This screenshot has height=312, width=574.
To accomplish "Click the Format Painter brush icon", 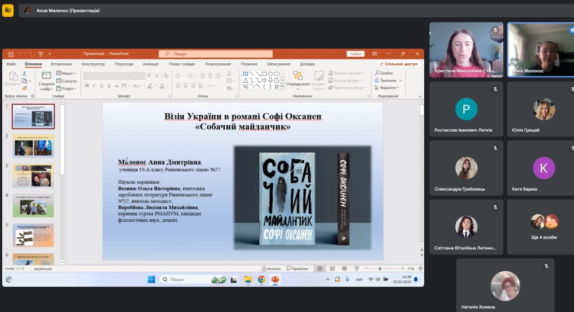I will click(25, 88).
